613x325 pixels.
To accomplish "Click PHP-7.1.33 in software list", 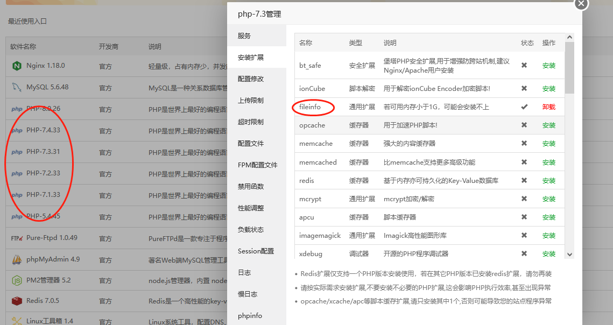I will click(x=44, y=195).
